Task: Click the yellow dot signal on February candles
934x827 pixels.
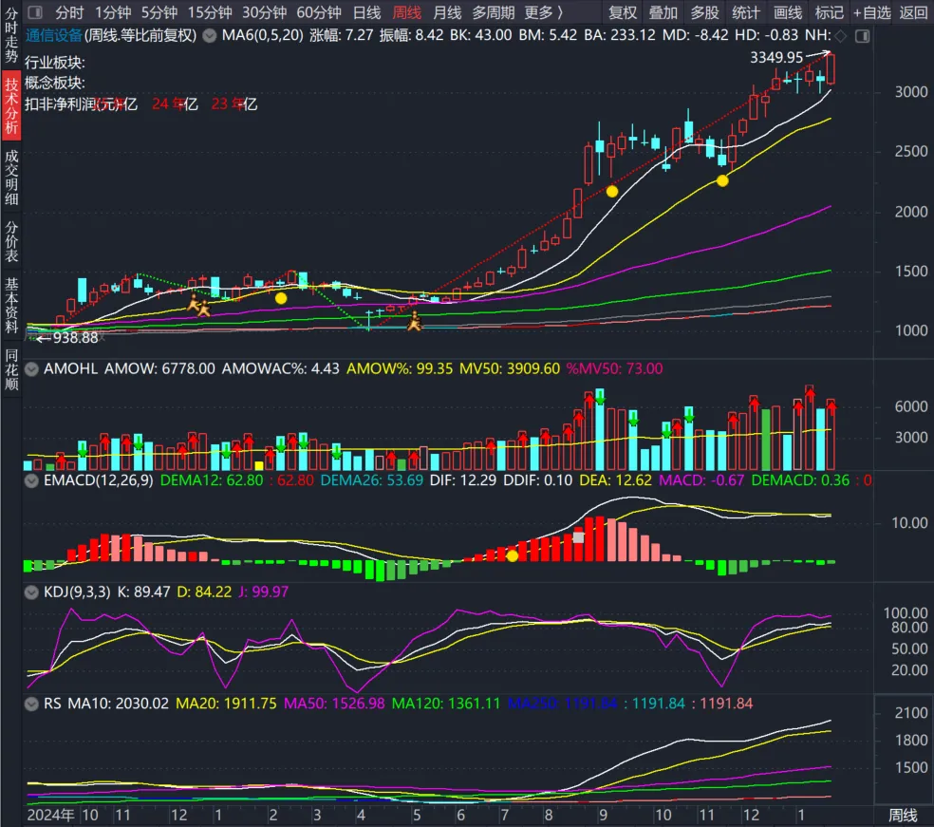Action: tap(281, 298)
